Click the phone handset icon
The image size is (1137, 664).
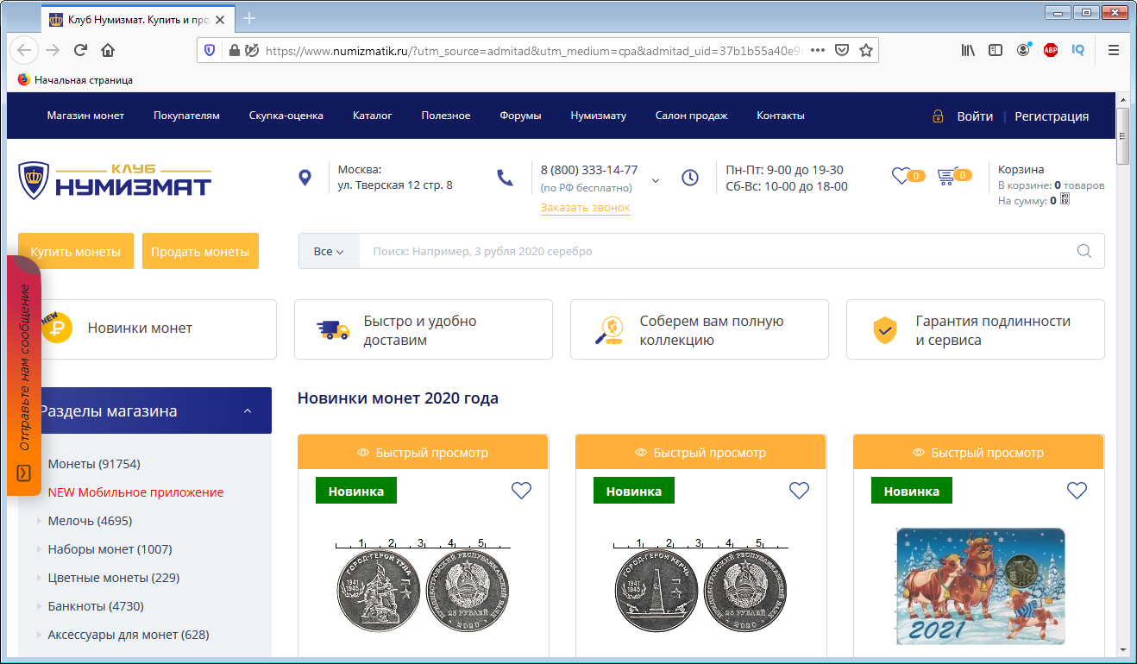click(505, 178)
